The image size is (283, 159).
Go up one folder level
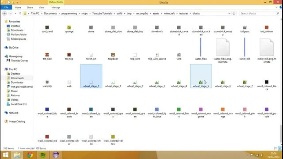[20, 14]
